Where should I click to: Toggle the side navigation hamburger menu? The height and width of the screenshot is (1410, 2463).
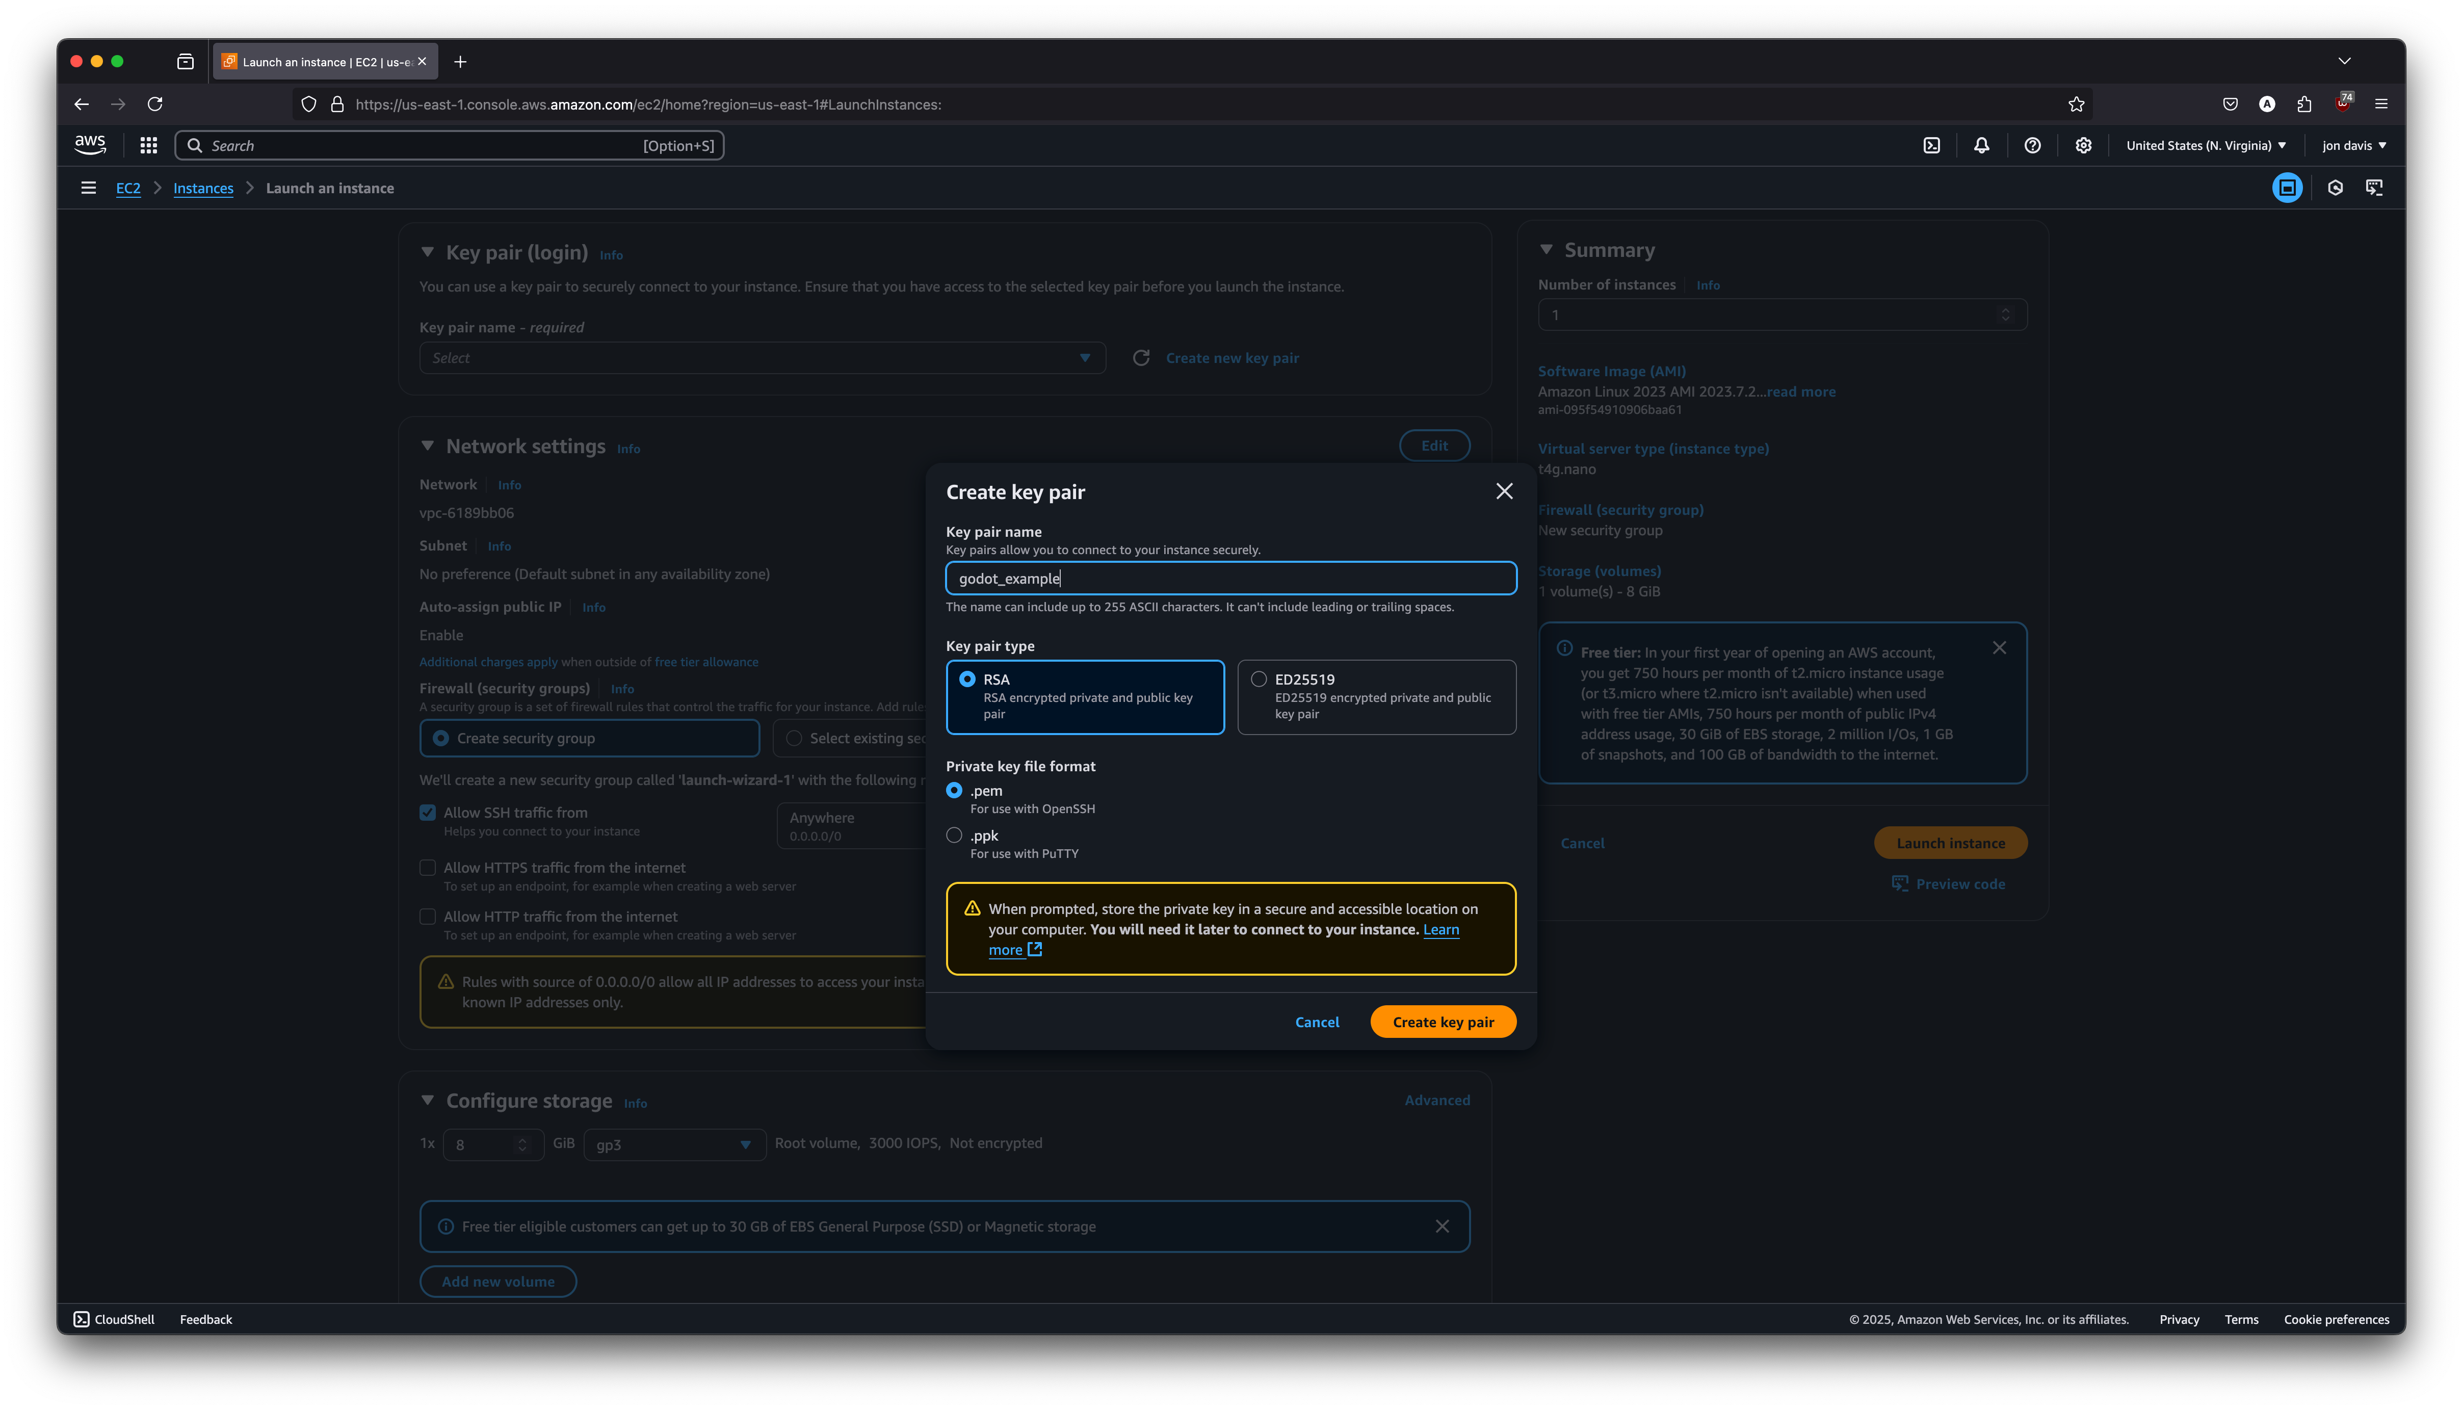point(88,188)
